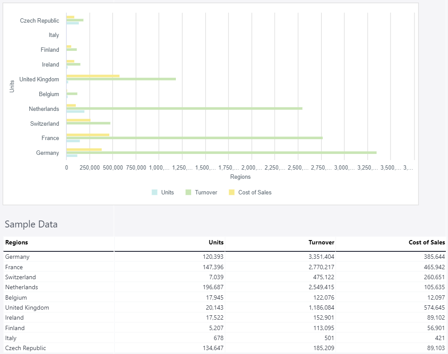This screenshot has width=448, height=354.
Task: Click the Turnover table column header
Action: (321, 243)
